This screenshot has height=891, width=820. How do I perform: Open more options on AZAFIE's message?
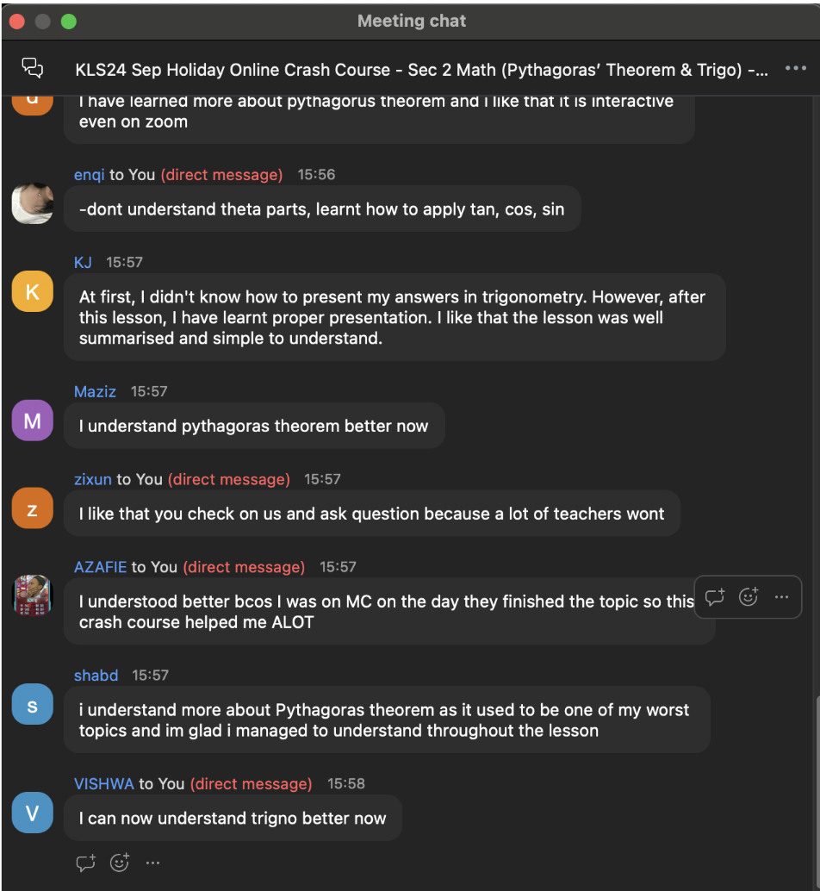click(781, 596)
